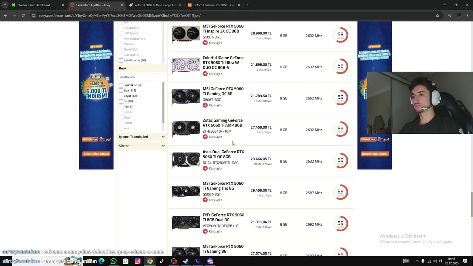Open Google Chrome in the taskbar

[x=150, y=261]
